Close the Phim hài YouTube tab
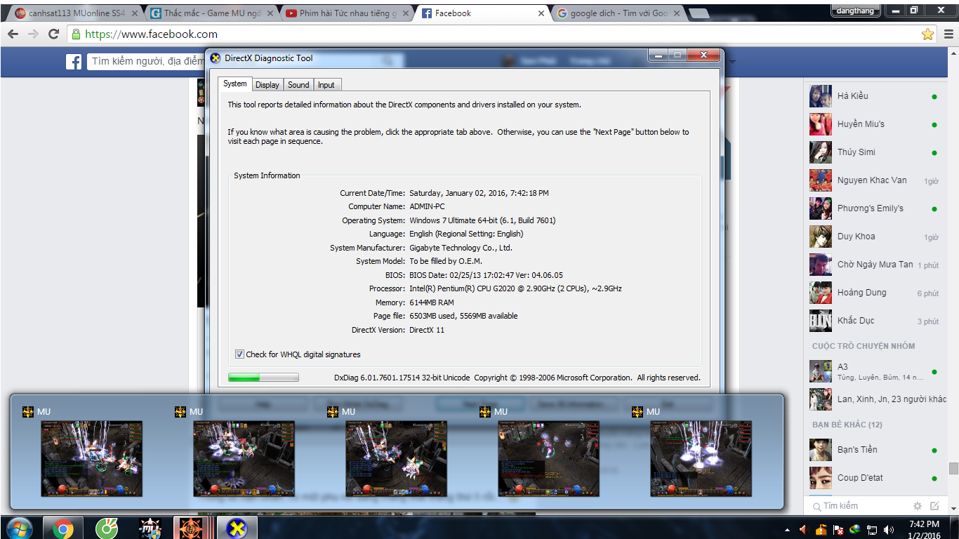959x539 pixels. point(406,13)
